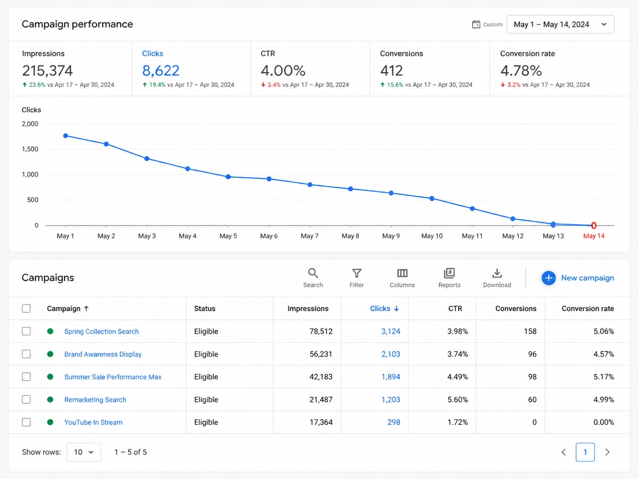
Task: Open the Reports menu icon
Action: (x=449, y=273)
